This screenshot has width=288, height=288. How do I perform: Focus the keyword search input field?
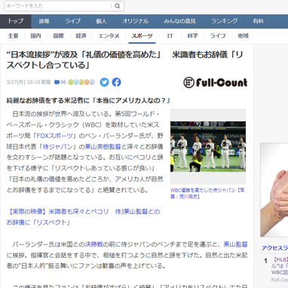(x=58, y=6)
